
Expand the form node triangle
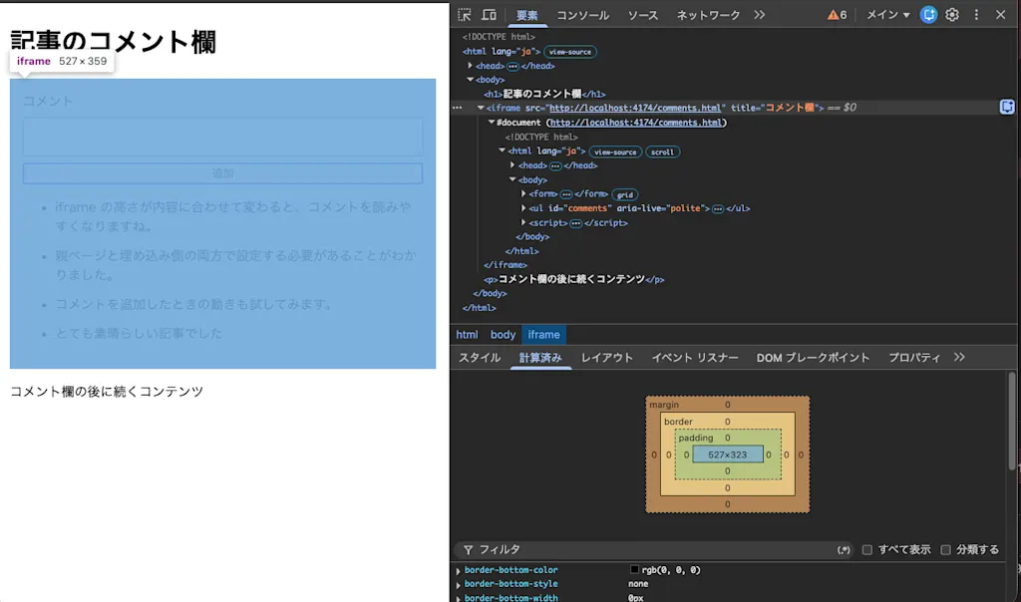pyautogui.click(x=523, y=194)
